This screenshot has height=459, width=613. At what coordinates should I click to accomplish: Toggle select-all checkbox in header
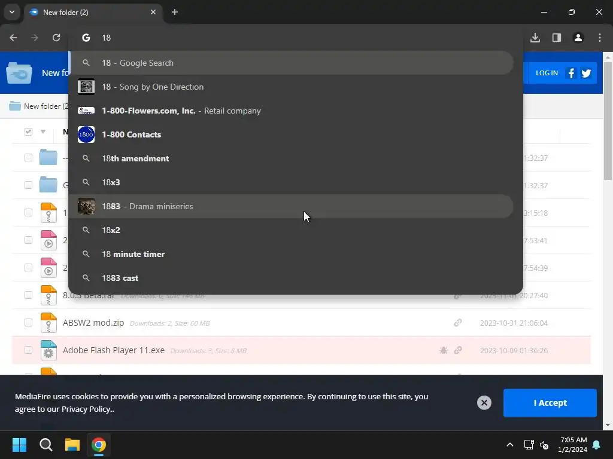pos(28,131)
